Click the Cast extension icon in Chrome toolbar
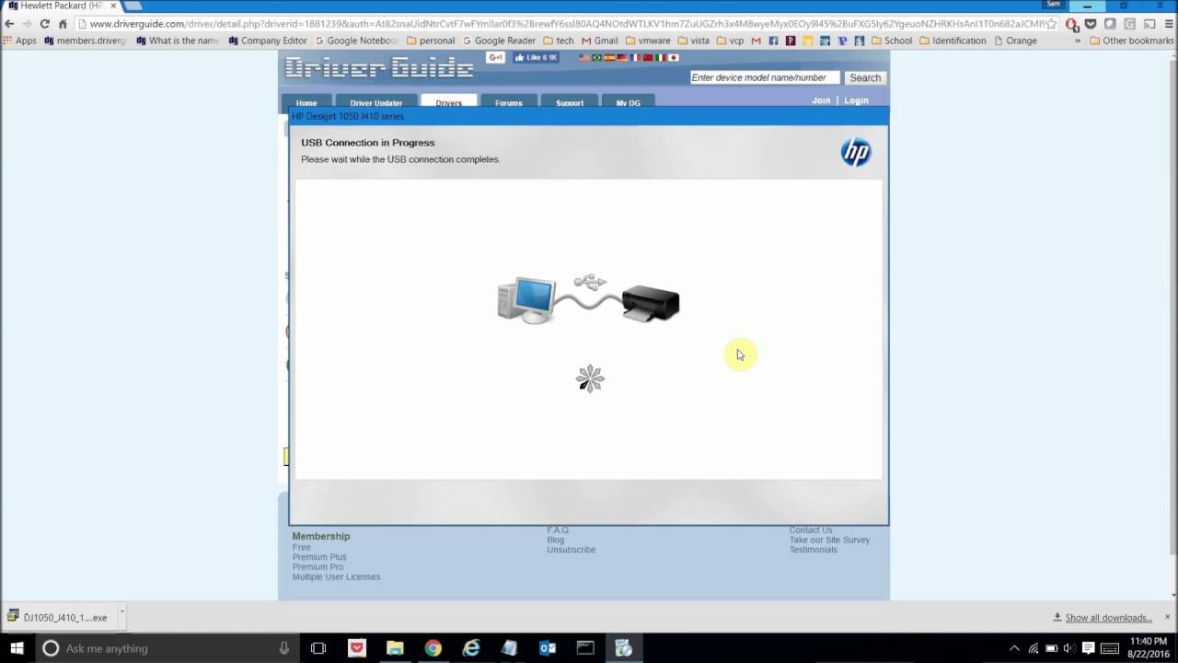The width and height of the screenshot is (1178, 663). point(1149,24)
